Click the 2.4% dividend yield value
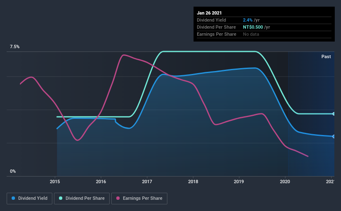This screenshot has height=211, width=341. tap(248, 20)
